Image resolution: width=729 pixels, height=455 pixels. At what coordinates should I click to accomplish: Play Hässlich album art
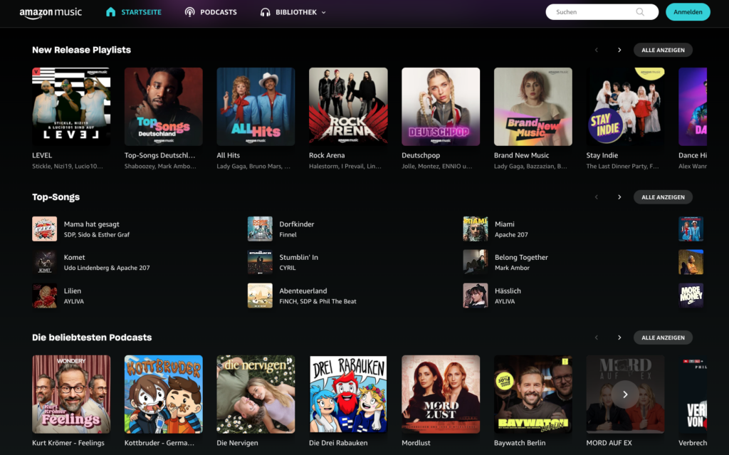[476, 296]
